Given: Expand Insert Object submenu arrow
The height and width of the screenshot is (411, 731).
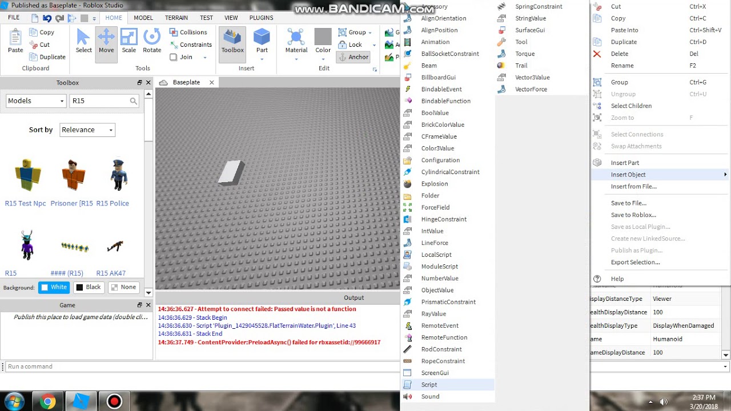Looking at the screenshot, I should (x=725, y=175).
